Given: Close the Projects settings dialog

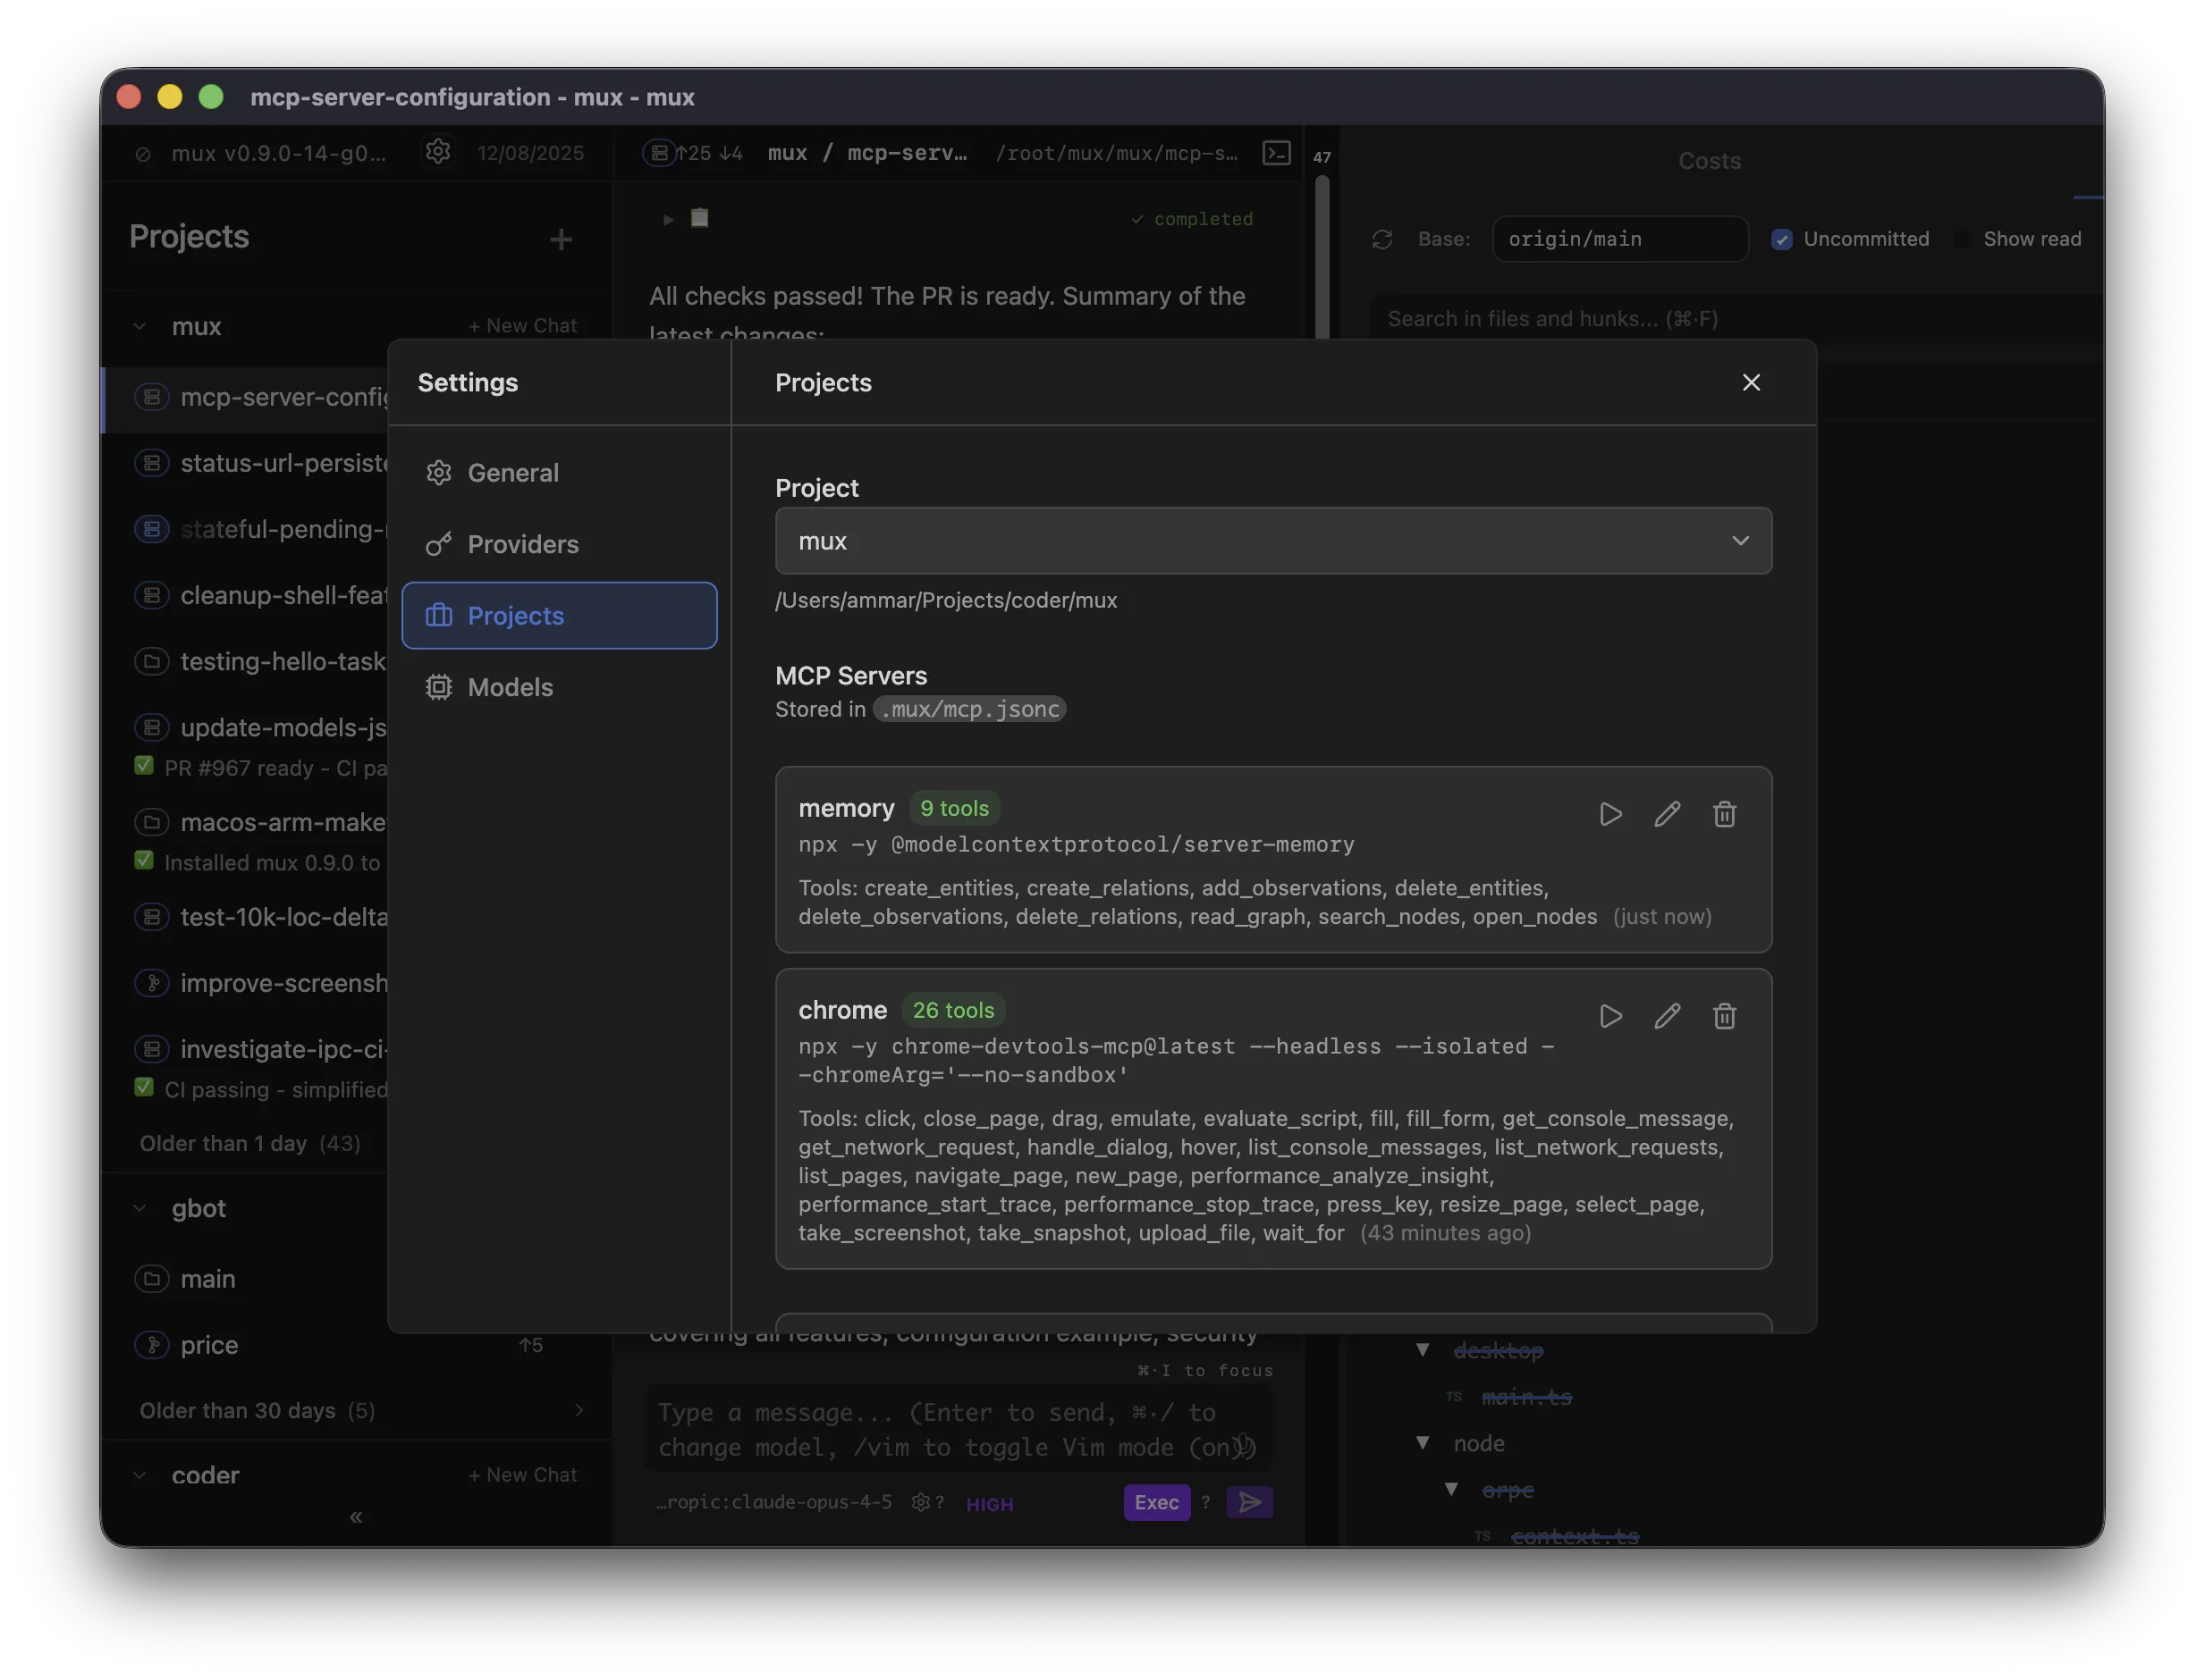Looking at the screenshot, I should [1751, 382].
